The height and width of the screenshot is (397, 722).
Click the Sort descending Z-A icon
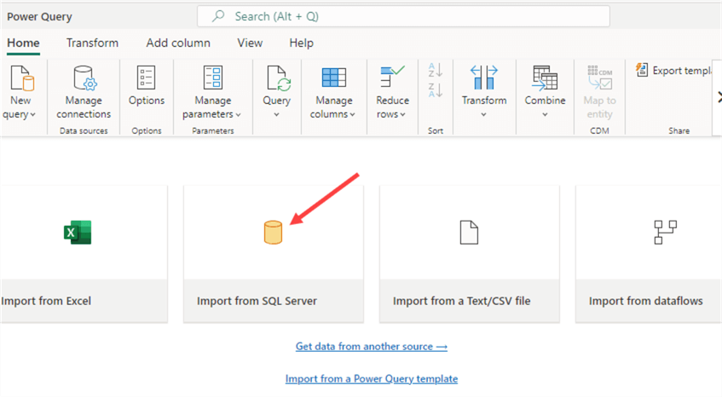(435, 91)
